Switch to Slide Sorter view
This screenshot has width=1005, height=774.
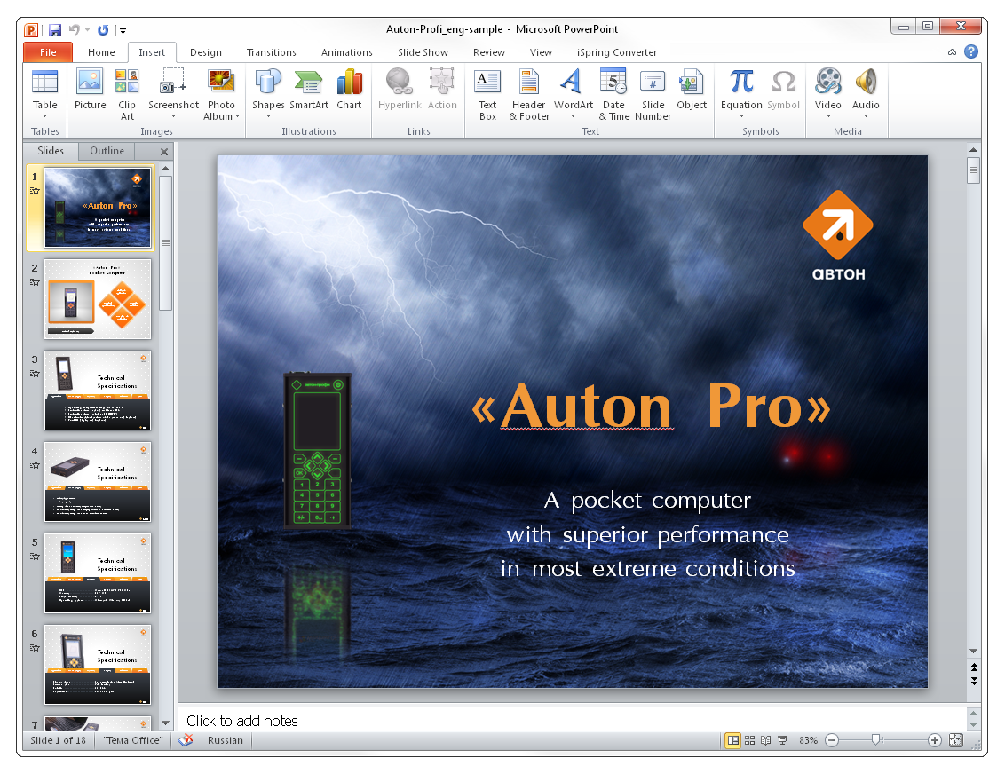coord(749,740)
